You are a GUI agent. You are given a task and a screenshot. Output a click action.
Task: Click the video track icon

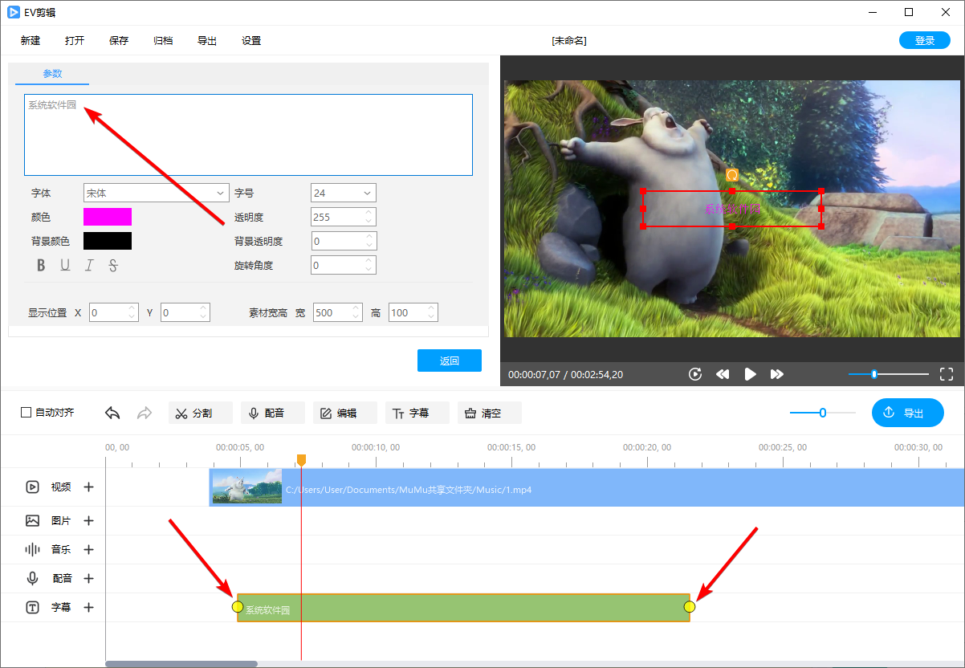click(x=32, y=487)
